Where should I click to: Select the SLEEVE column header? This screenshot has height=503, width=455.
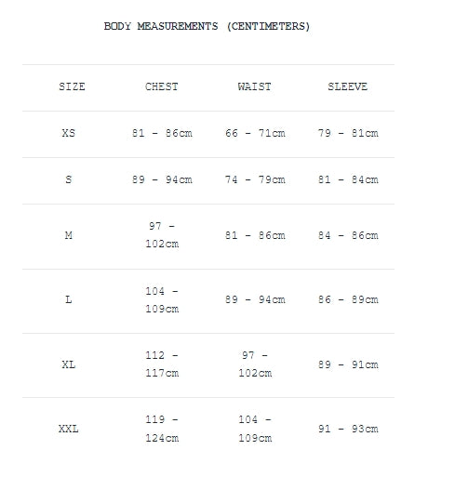347,86
